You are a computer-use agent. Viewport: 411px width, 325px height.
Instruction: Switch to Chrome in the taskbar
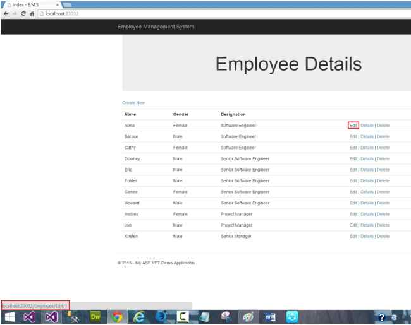(117, 317)
